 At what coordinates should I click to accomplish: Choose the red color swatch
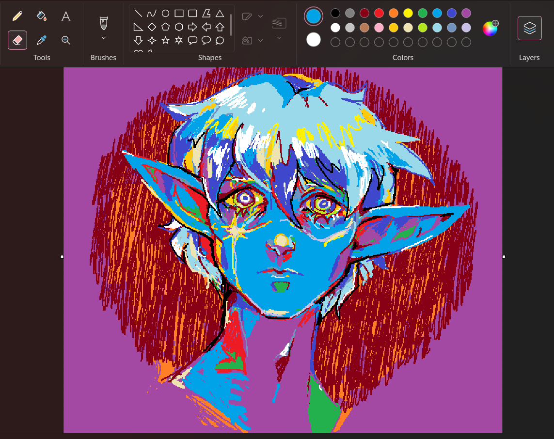click(379, 13)
